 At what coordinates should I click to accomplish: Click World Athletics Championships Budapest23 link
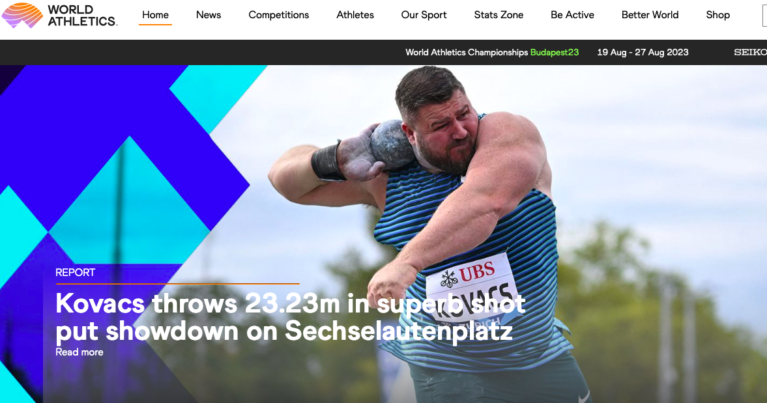[491, 52]
